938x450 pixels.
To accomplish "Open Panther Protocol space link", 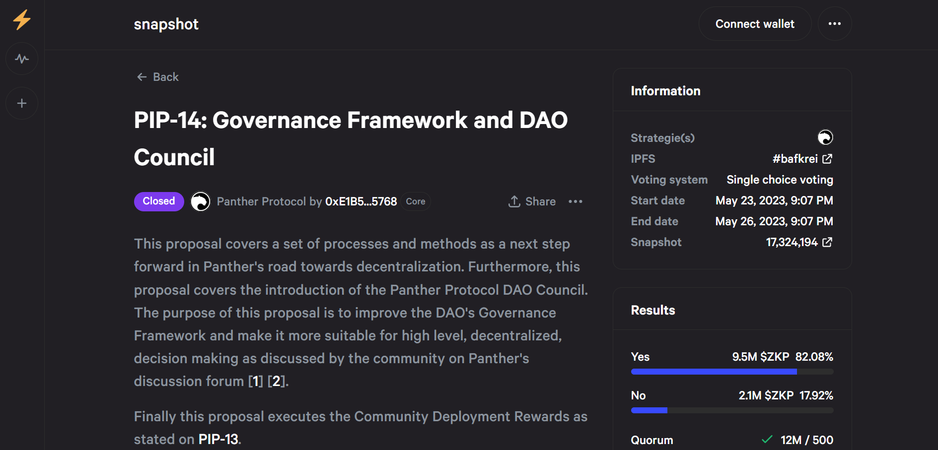I will coord(261,201).
